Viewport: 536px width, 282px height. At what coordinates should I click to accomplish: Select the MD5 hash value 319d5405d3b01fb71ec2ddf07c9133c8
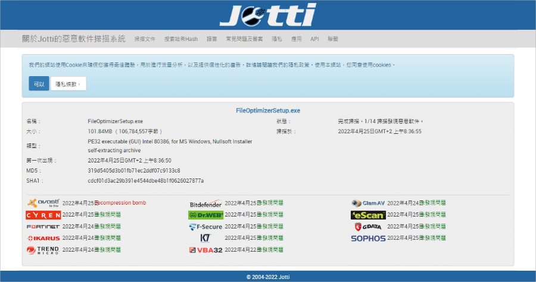134,171
